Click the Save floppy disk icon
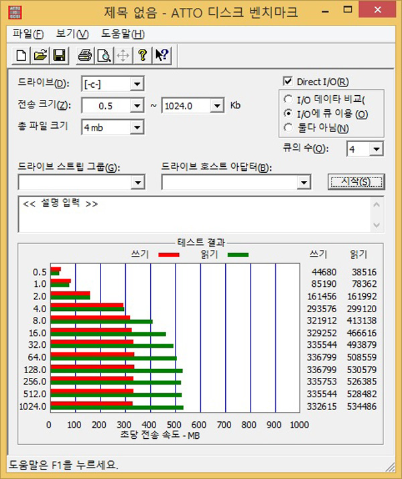Image resolution: width=402 pixels, height=479 pixels. pyautogui.click(x=58, y=56)
